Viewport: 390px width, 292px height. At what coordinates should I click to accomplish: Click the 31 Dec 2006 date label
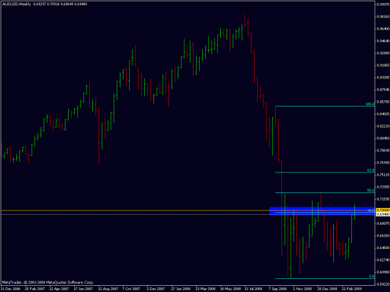(x=11, y=289)
